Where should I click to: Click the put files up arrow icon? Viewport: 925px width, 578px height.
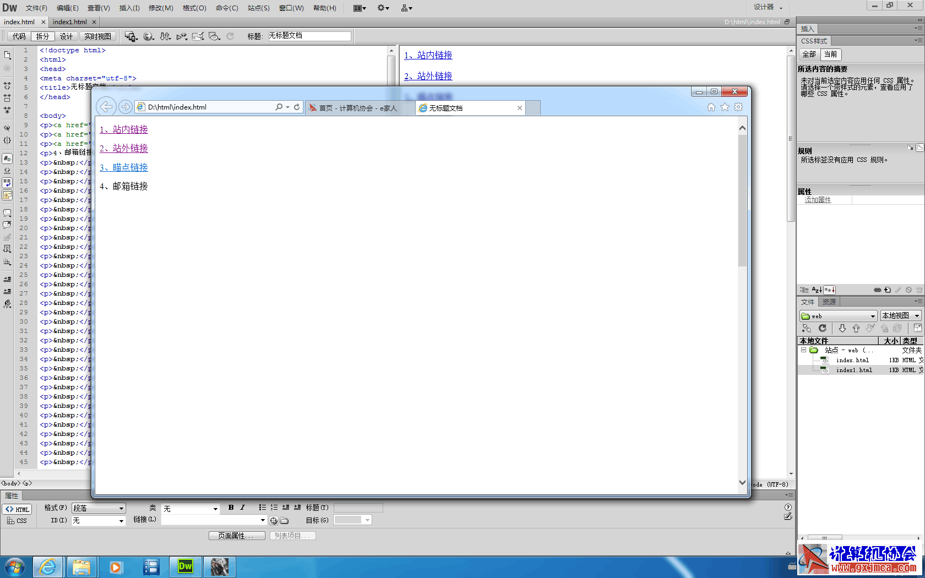coord(856,328)
